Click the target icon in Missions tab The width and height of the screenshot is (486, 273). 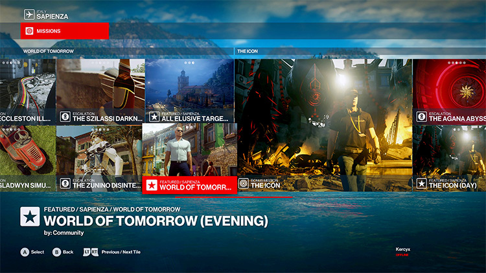[x=29, y=31]
